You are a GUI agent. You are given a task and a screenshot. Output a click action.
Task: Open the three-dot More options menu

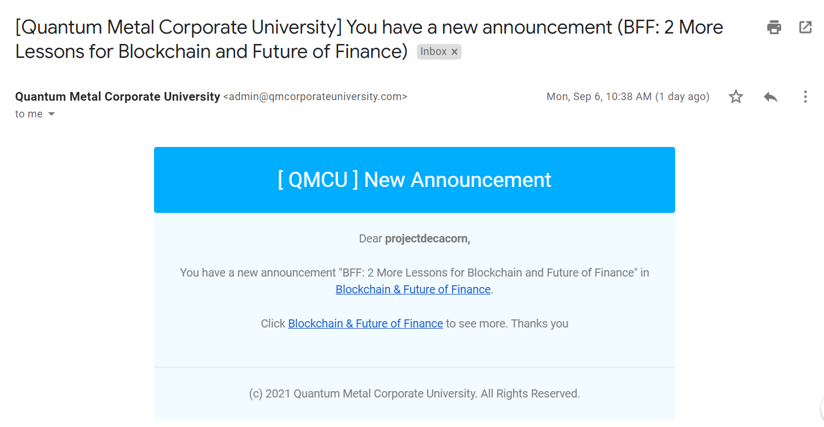pyautogui.click(x=805, y=97)
